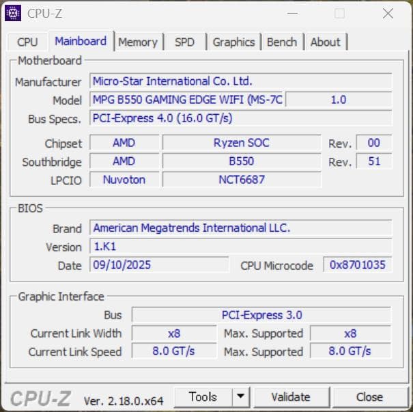Click the Tools button
This screenshot has width=413, height=412.
[x=203, y=397]
